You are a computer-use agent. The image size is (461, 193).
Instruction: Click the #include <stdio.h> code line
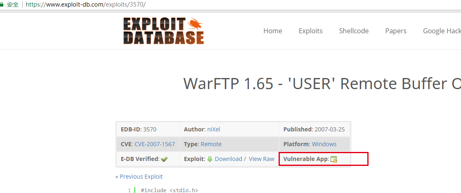(x=169, y=191)
